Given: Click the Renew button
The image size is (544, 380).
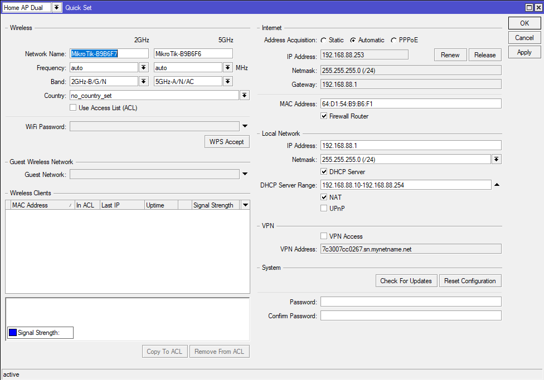Looking at the screenshot, I should (x=450, y=55).
